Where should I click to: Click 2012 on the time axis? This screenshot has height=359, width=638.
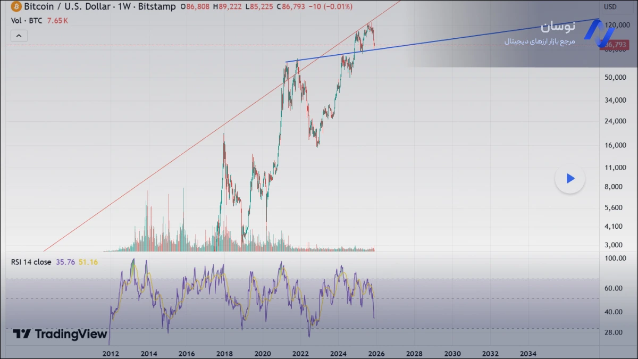tap(111, 353)
